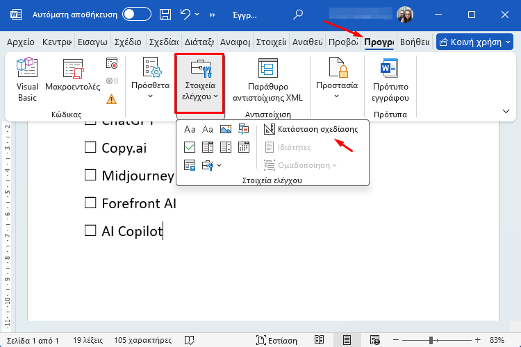The width and height of the screenshot is (521, 347).
Task: Click the 105 χαρακτήρες status
Action: coord(143,340)
